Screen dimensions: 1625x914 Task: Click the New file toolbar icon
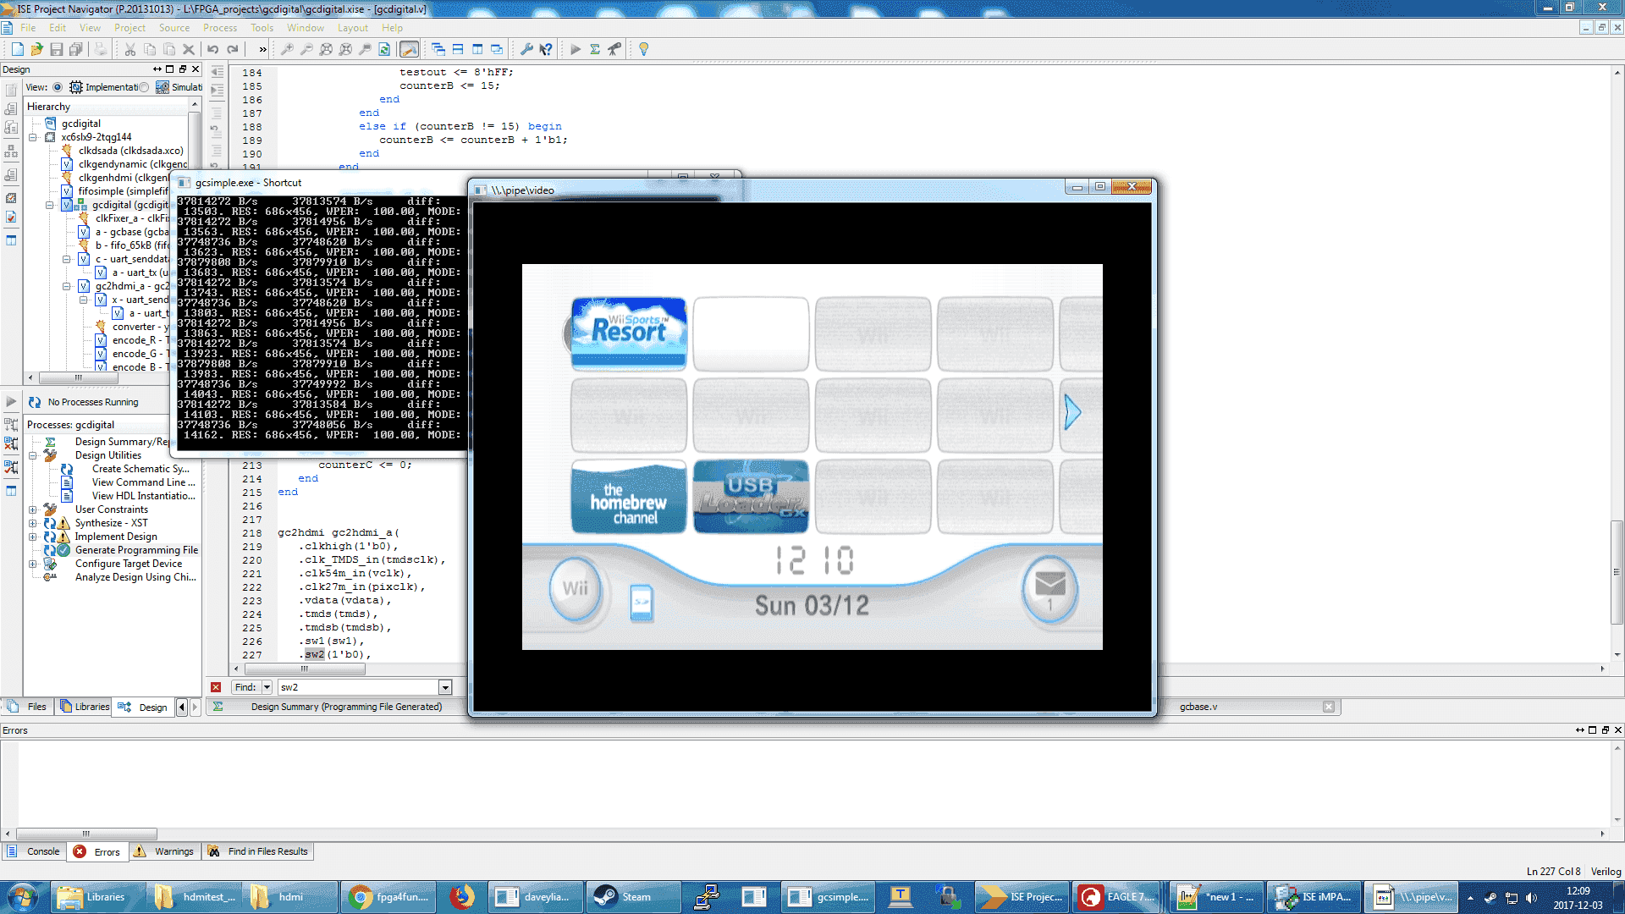(x=17, y=49)
